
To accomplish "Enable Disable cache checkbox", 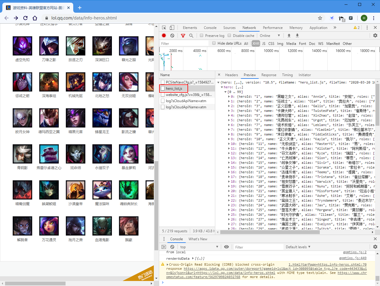I will (229, 35).
